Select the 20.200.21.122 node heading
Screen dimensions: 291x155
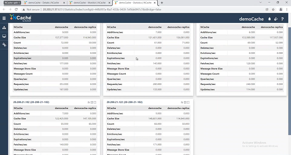point(125,102)
